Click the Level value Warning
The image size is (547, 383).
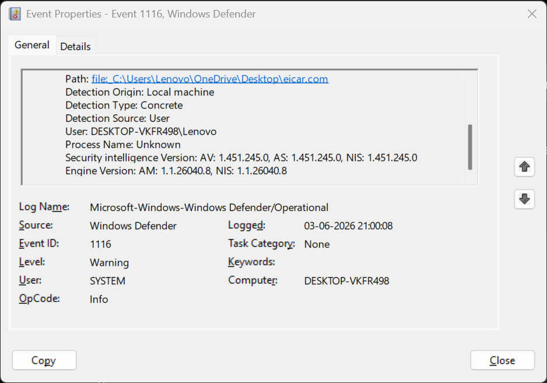pyautogui.click(x=109, y=263)
